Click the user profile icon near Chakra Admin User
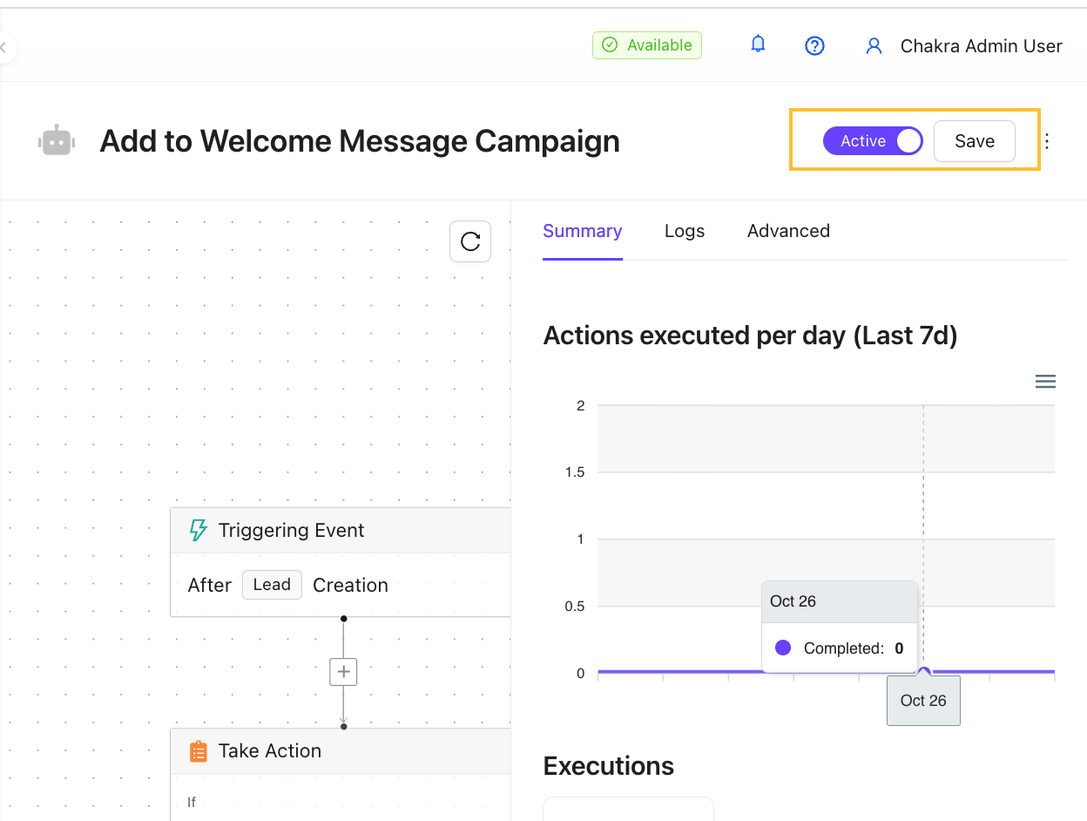 [874, 46]
